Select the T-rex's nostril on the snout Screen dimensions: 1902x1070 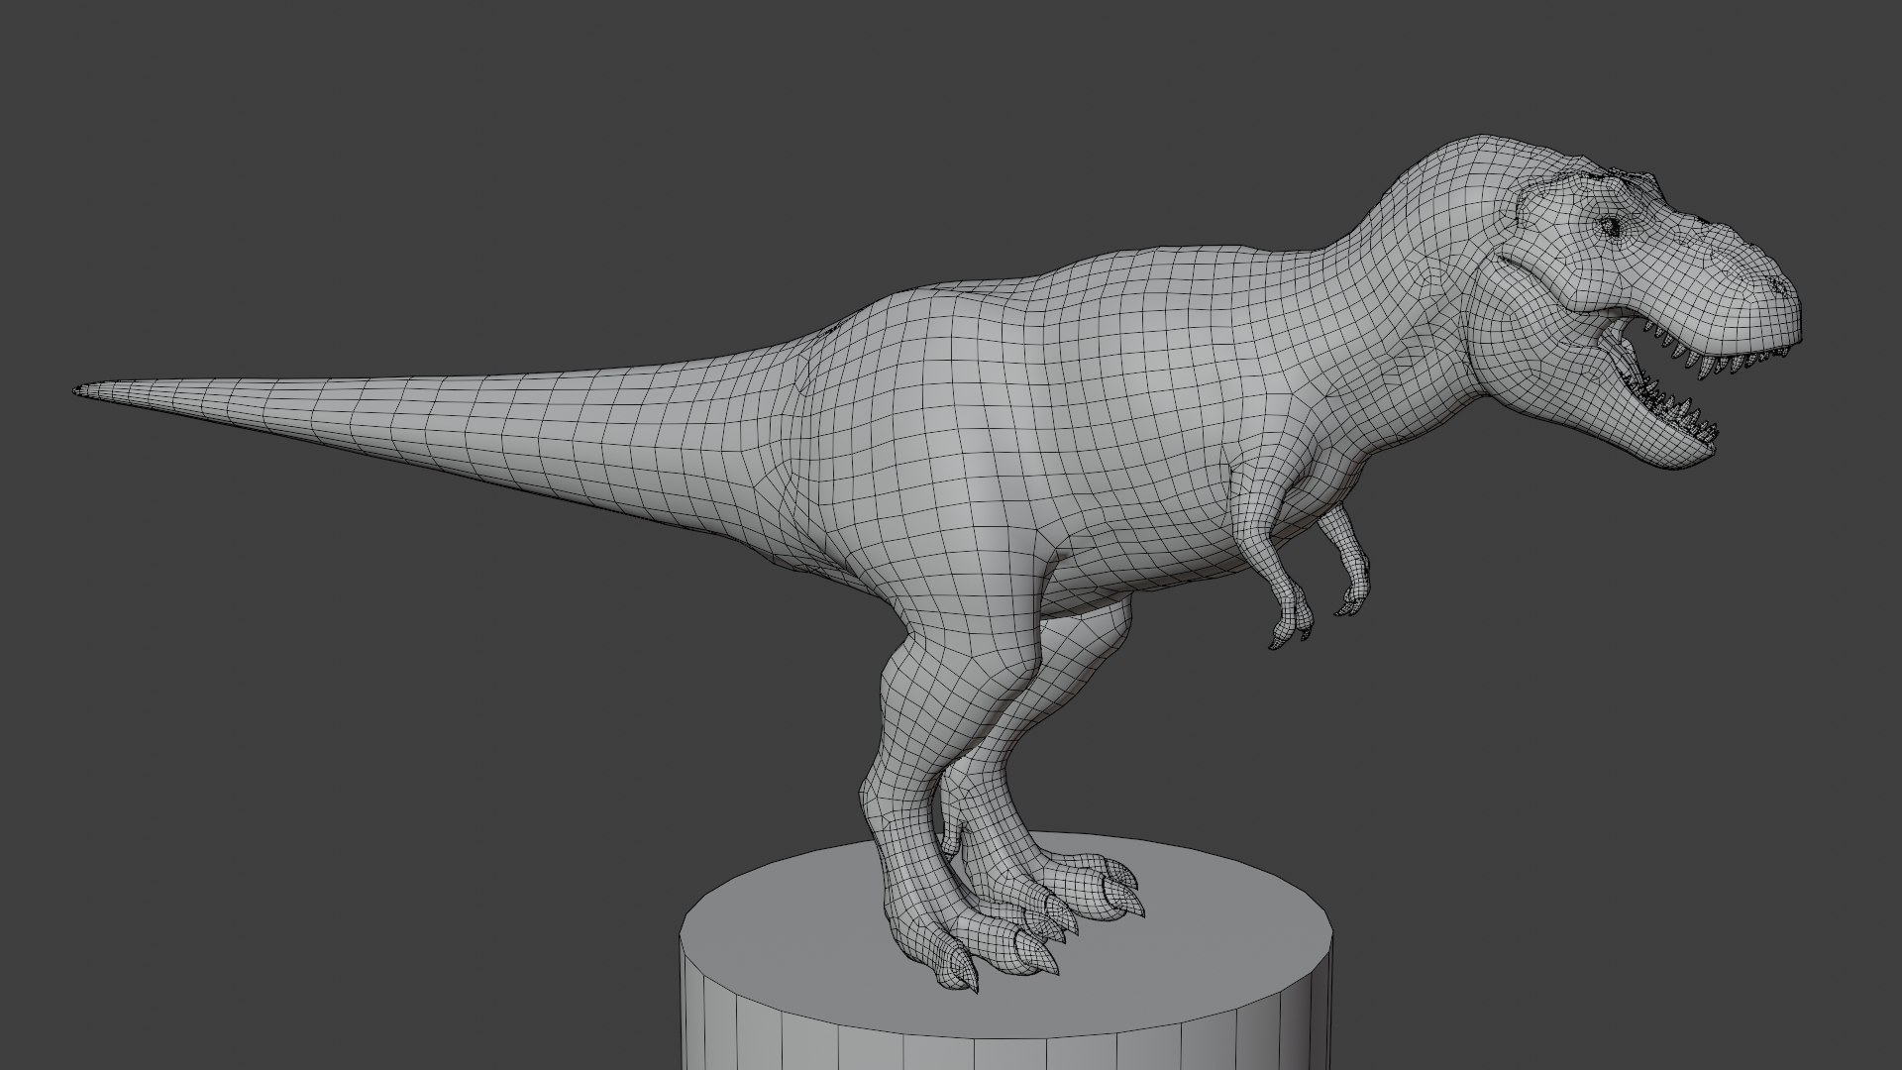[1778, 287]
